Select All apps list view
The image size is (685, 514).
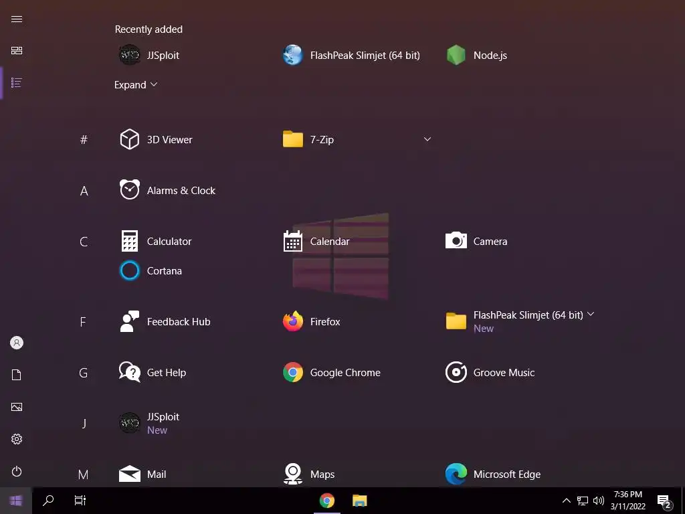[17, 82]
